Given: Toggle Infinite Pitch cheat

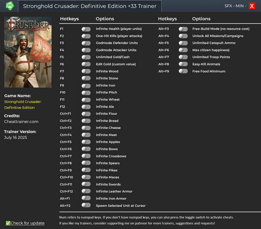Looking at the screenshot, I should coord(86,93).
